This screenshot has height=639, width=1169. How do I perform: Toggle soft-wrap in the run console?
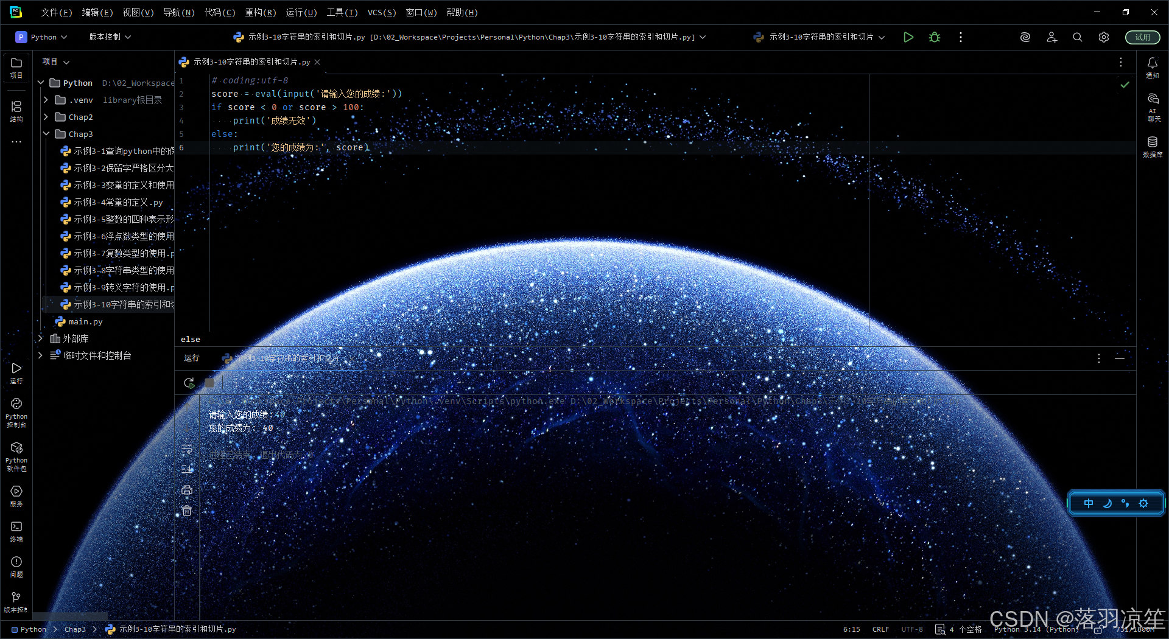pyautogui.click(x=187, y=449)
